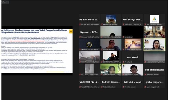Click the yellow number badge on the slide

point(71,31)
